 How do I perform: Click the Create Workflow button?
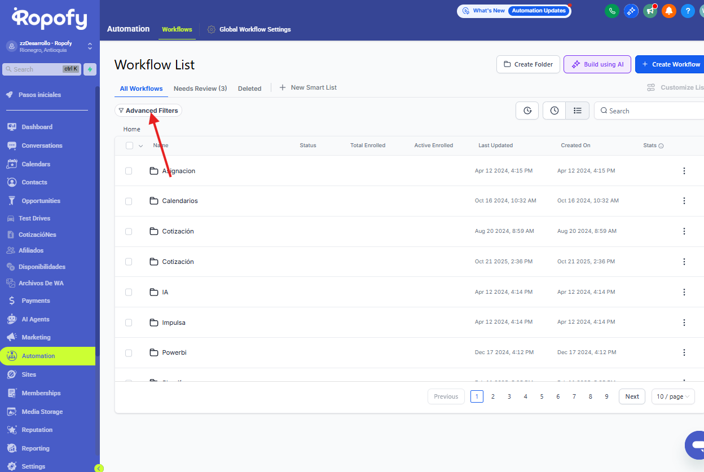(x=670, y=64)
